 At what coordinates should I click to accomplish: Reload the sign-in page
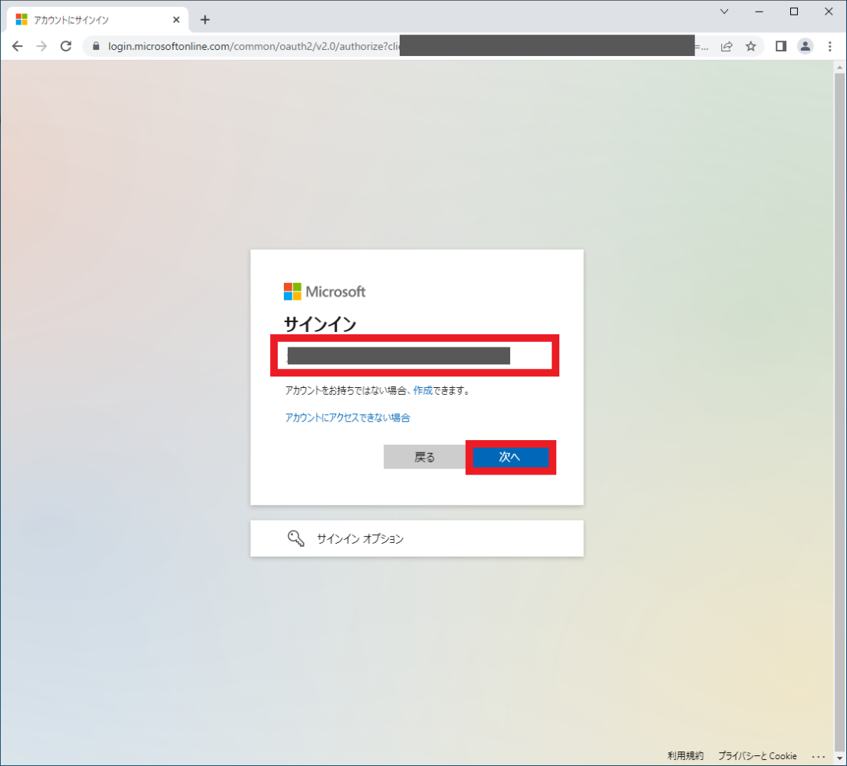(66, 47)
